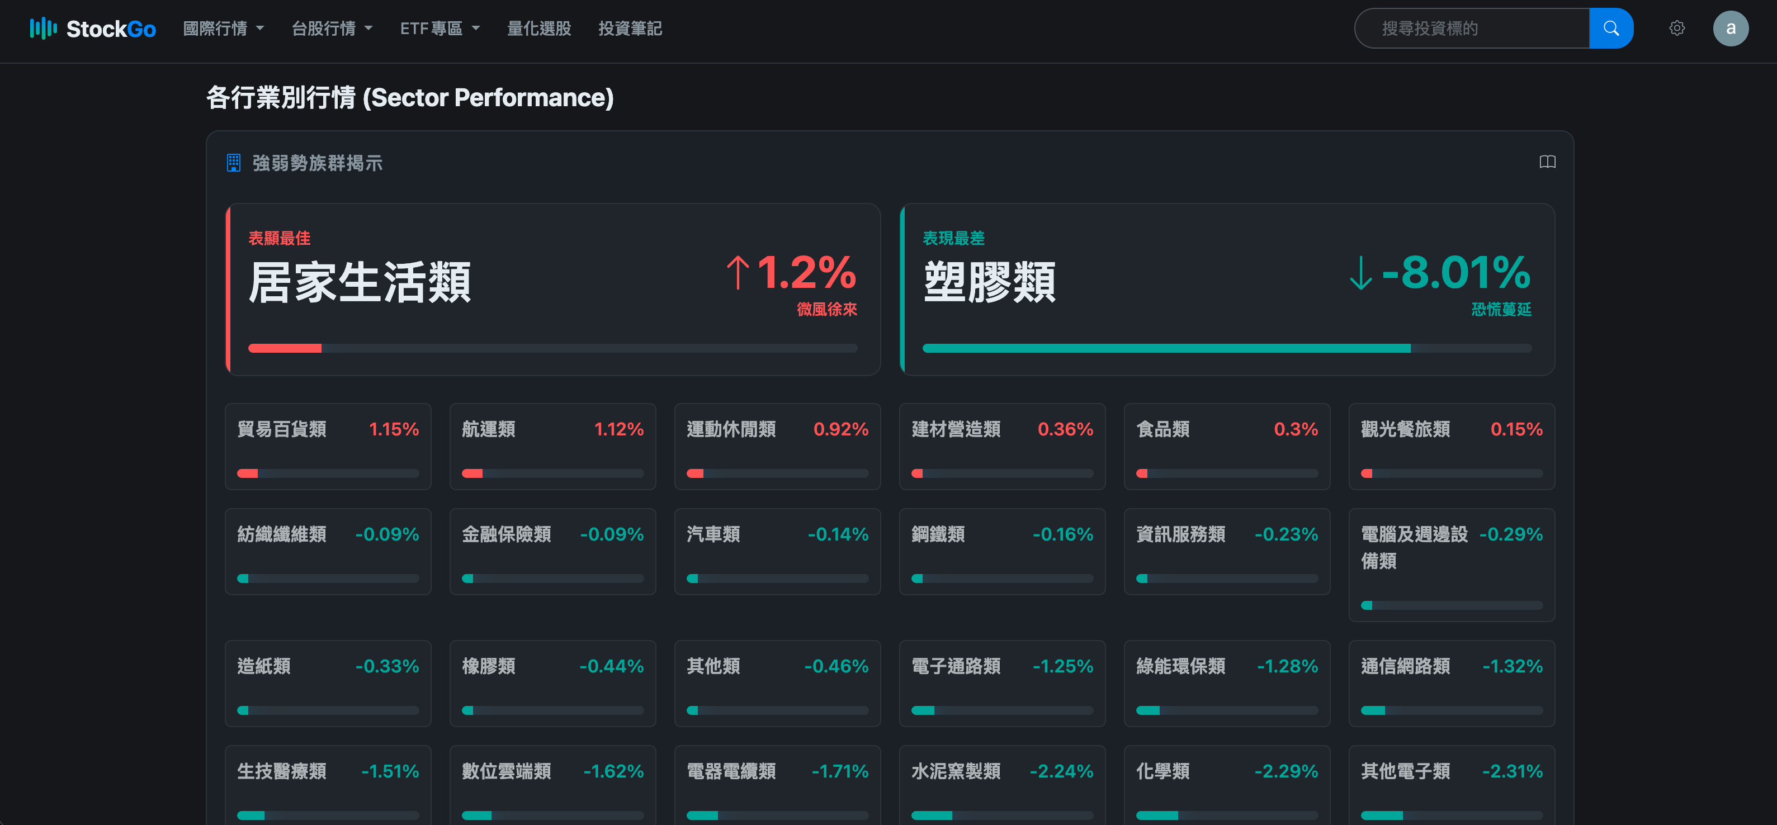Click the 居家生活類 red progress bar
Screen dimensions: 1777x825
point(552,348)
